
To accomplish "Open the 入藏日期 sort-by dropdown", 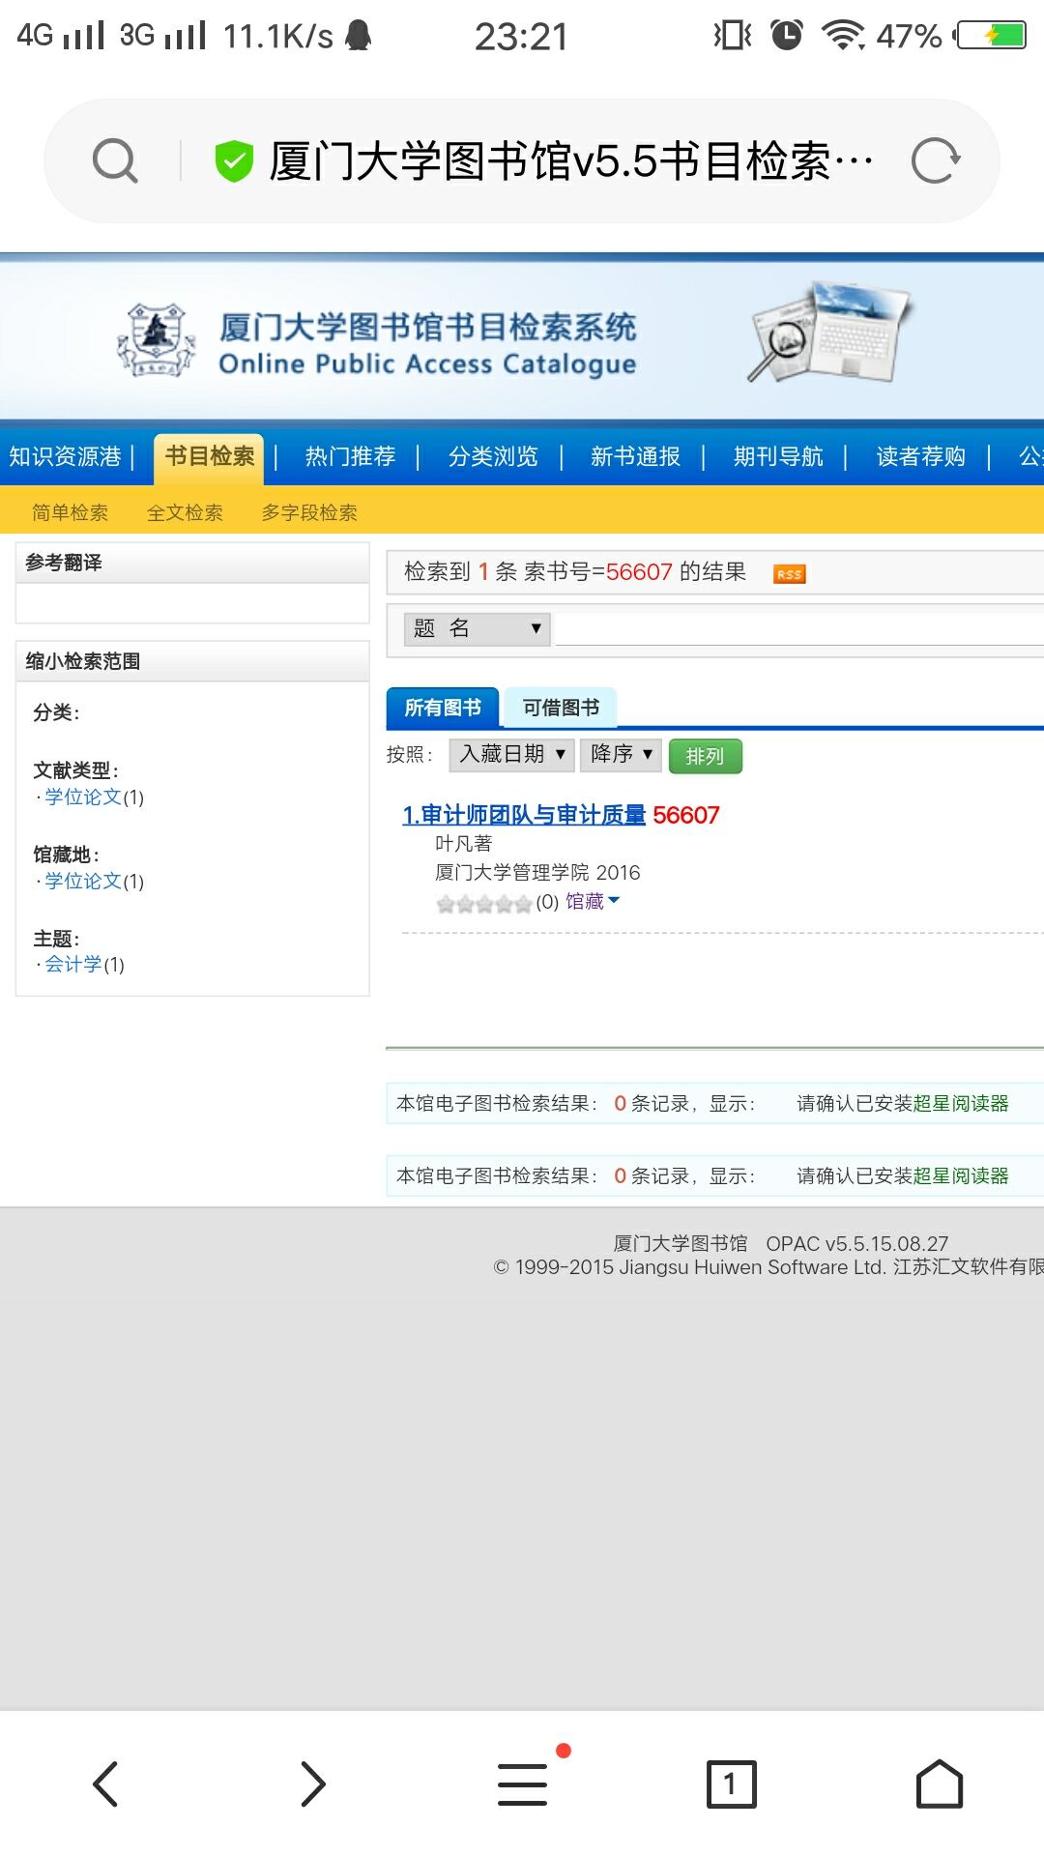I will tap(511, 754).
